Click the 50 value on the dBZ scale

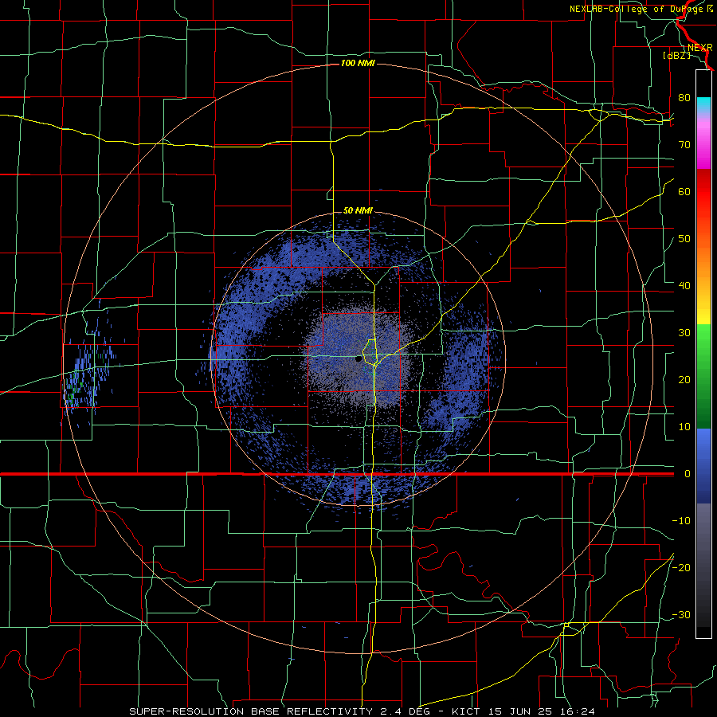(684, 239)
